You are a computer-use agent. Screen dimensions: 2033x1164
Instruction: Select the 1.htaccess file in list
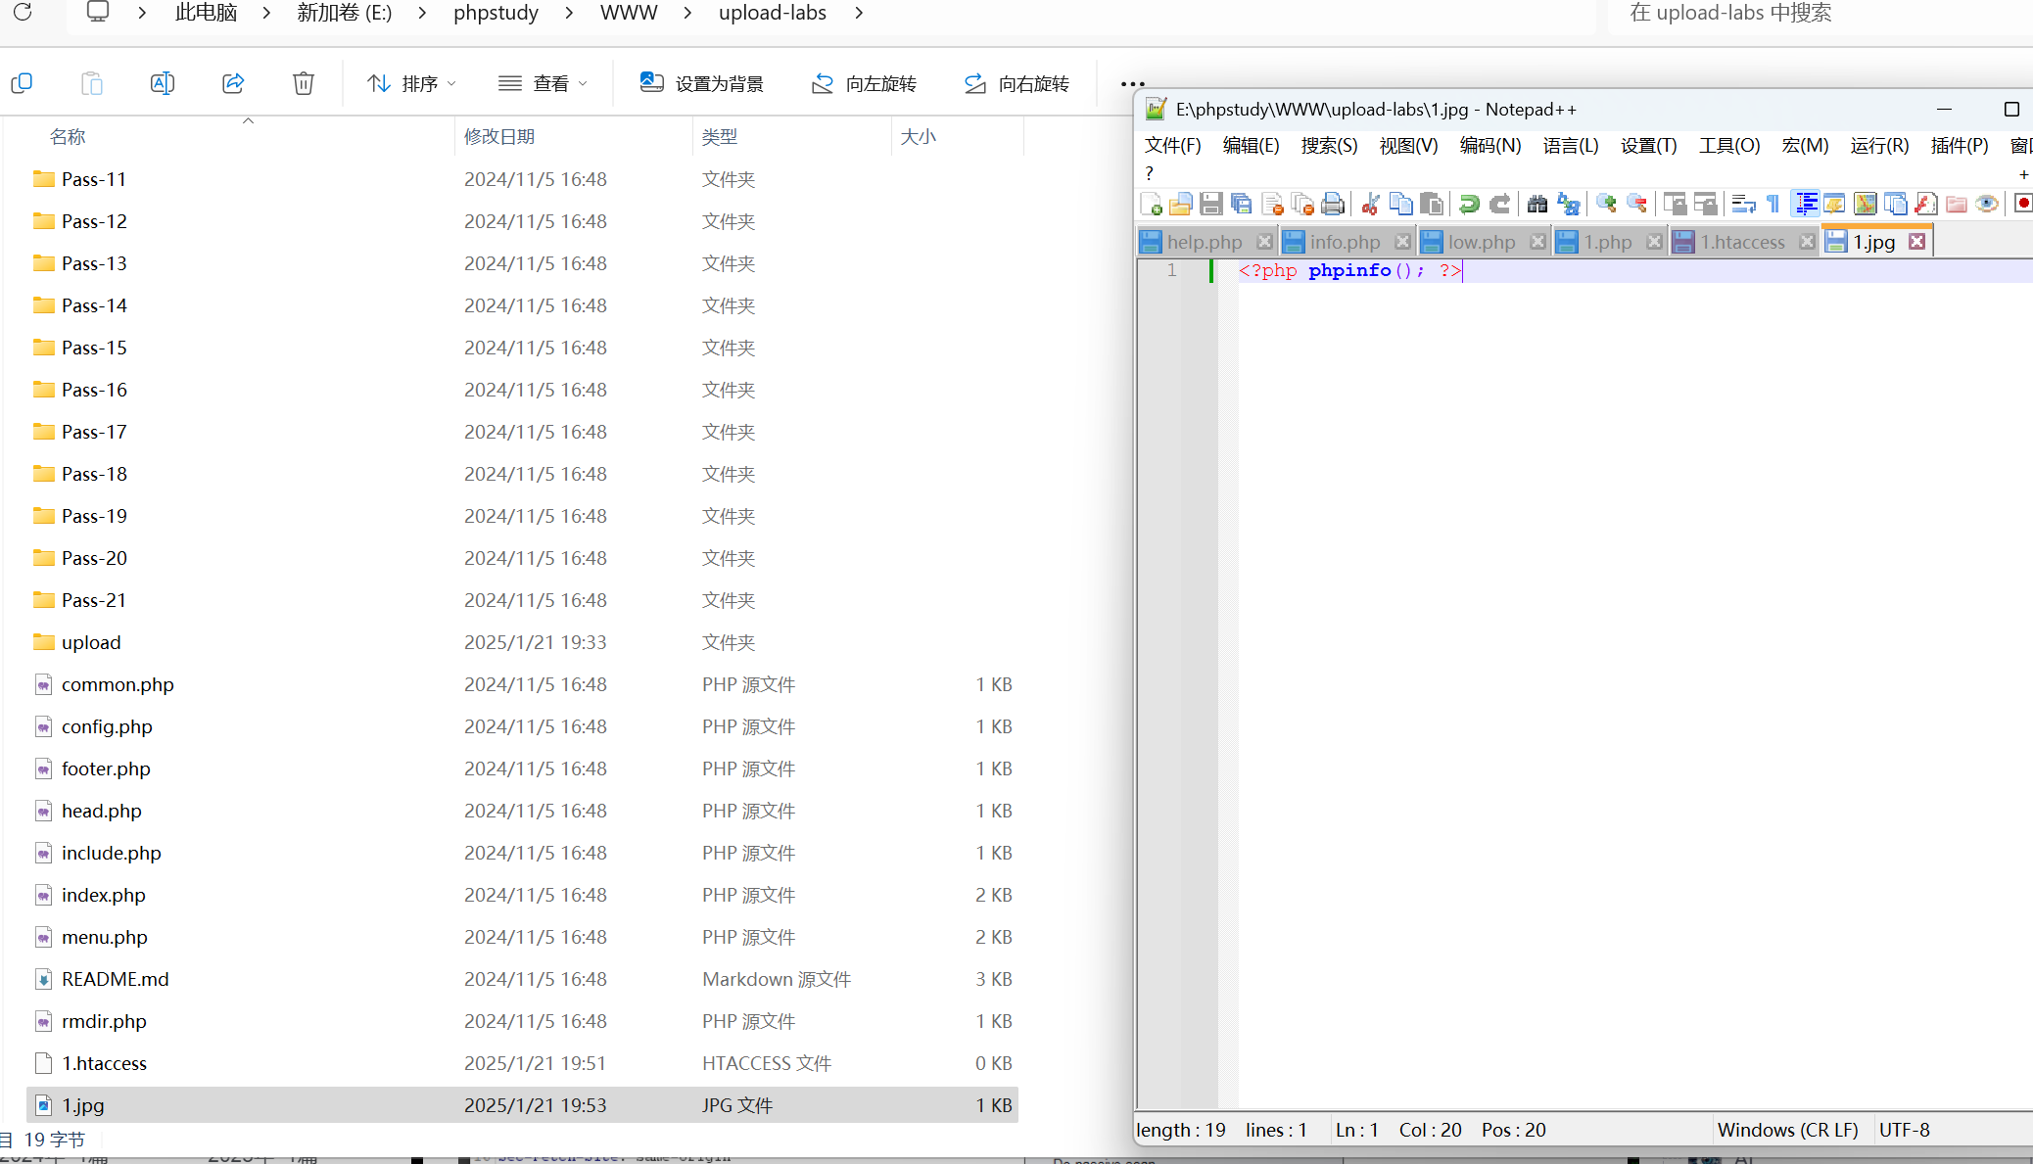[104, 1063]
